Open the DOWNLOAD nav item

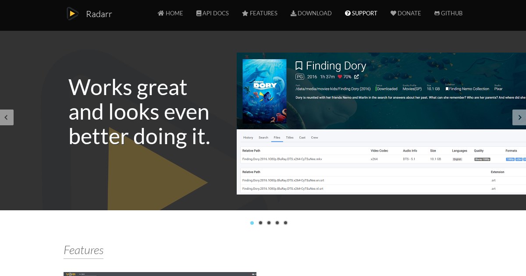[x=311, y=13]
